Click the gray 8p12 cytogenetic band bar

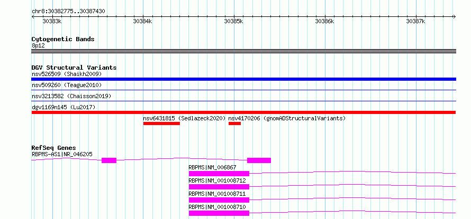(243, 51)
